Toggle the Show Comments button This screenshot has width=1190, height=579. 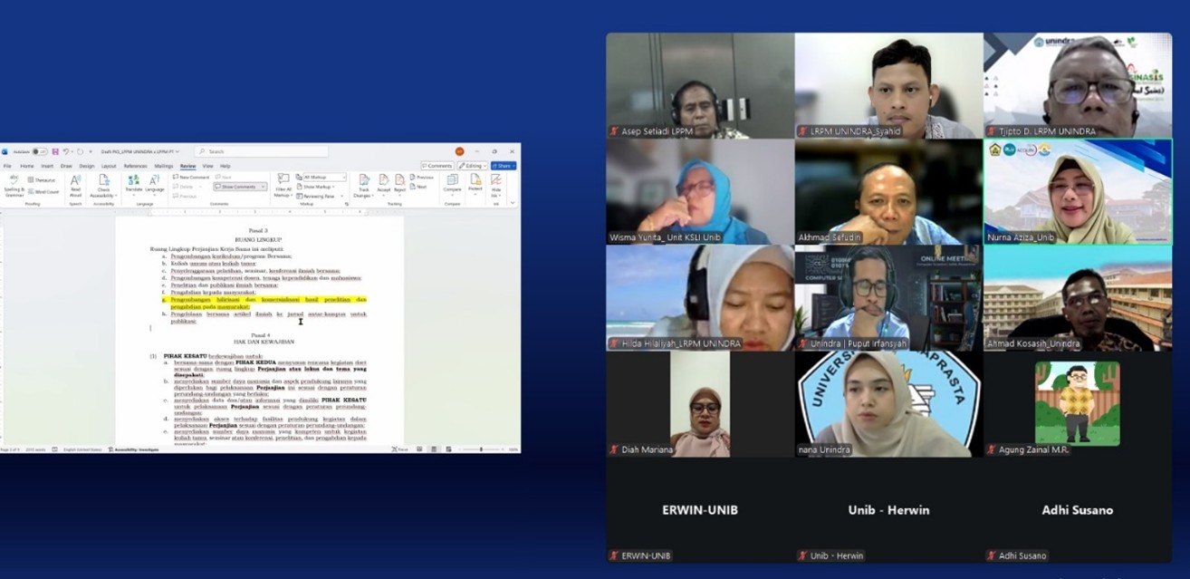click(239, 187)
